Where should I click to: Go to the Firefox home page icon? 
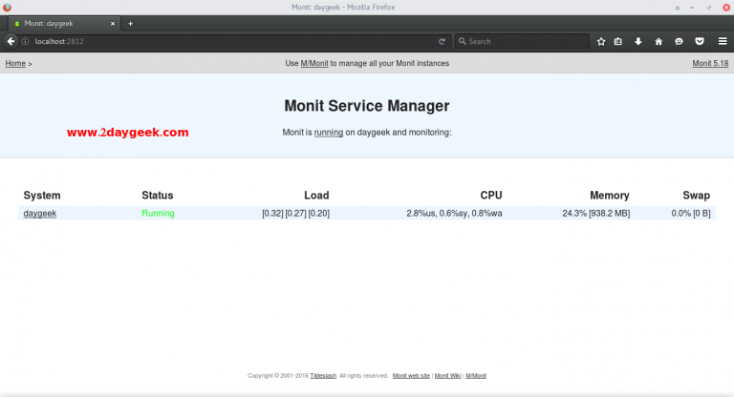click(x=658, y=41)
